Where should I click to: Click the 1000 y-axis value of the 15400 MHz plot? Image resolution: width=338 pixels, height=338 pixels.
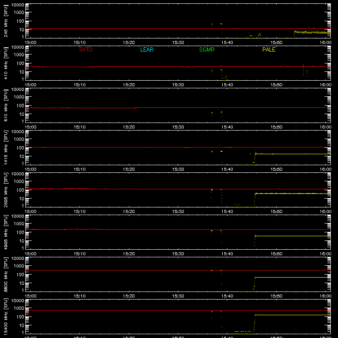click(19, 308)
